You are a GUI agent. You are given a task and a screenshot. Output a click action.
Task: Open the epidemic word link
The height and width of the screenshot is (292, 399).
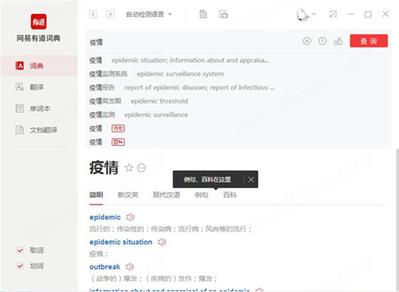coord(105,217)
